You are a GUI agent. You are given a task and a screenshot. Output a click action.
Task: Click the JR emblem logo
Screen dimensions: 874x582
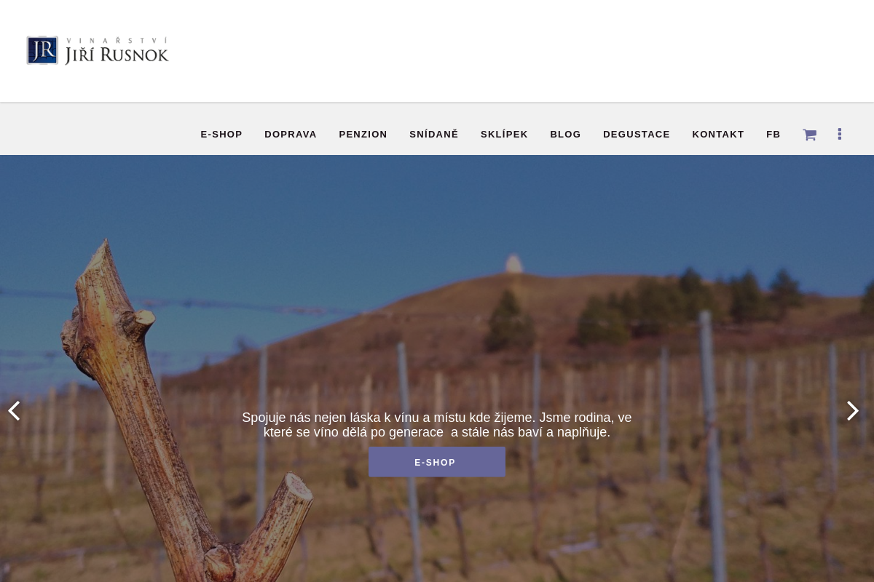coord(42,50)
